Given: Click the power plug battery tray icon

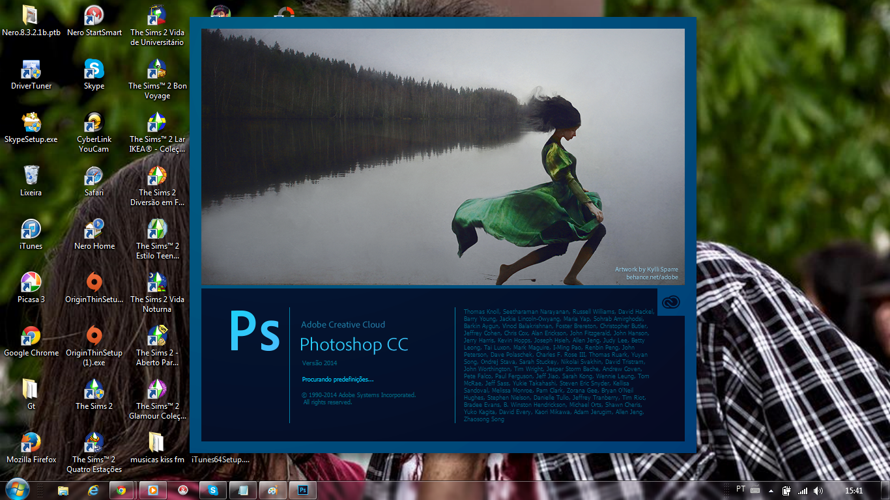Looking at the screenshot, I should [787, 490].
